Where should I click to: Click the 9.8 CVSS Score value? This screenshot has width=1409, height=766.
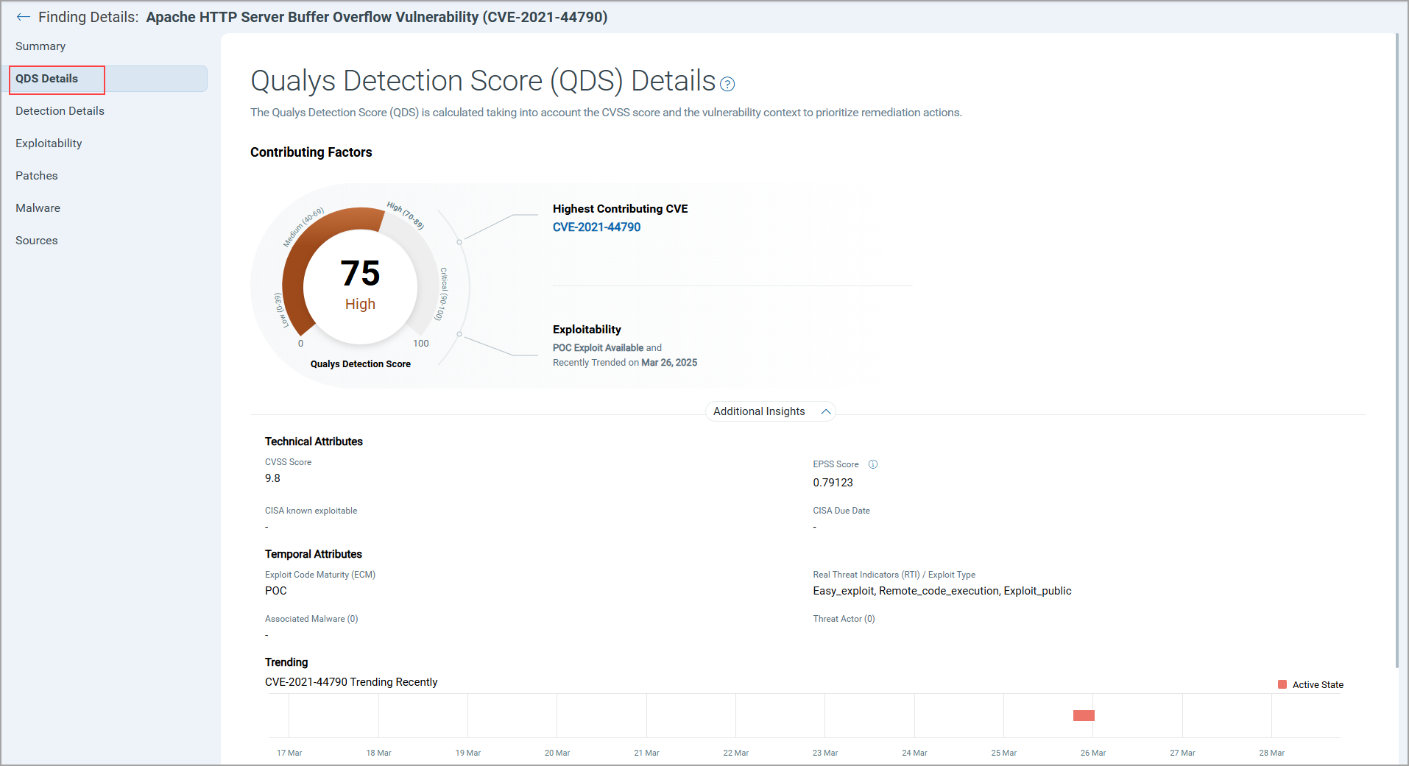click(272, 478)
